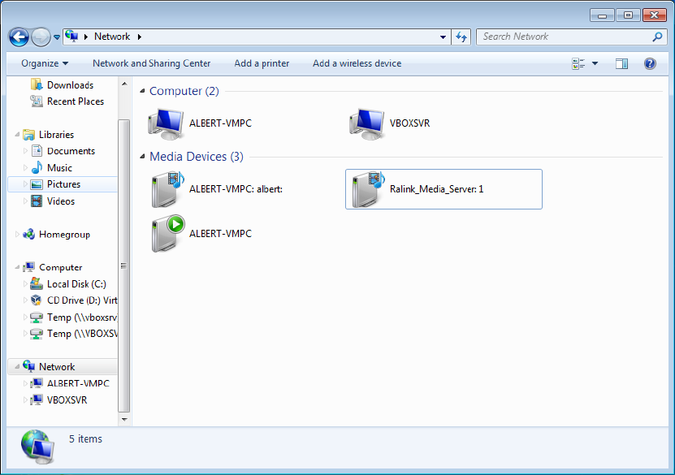
Task: Select ALBERT-VMPC computer icon
Action: [x=167, y=123]
